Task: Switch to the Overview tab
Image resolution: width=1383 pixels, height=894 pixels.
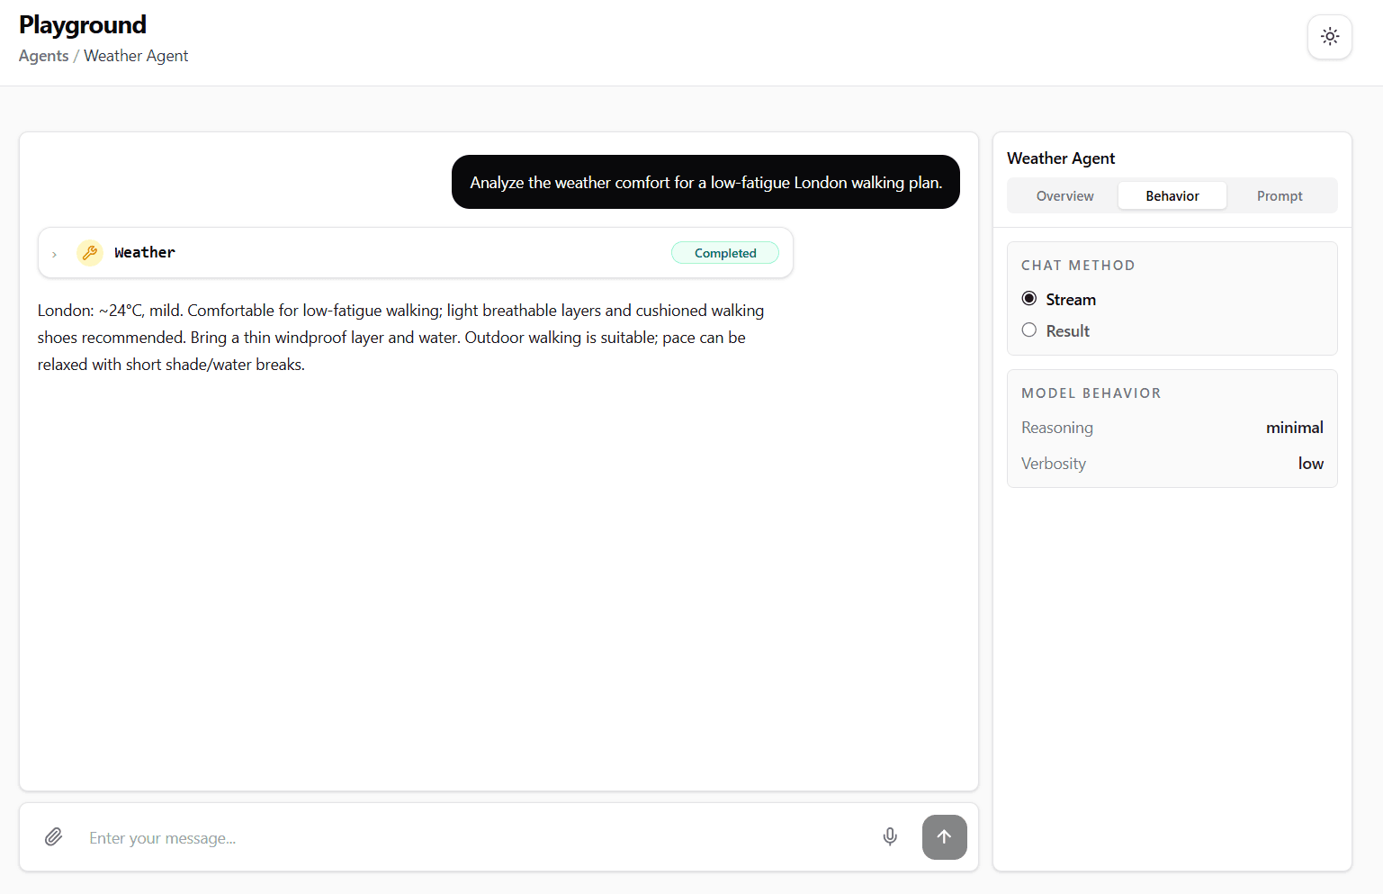Action: click(1064, 196)
